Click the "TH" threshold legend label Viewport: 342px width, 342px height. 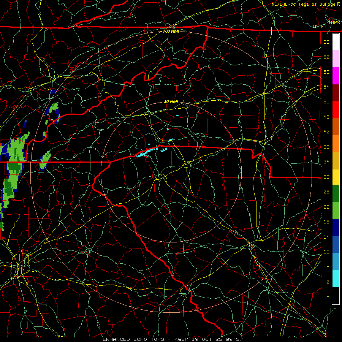326,296
